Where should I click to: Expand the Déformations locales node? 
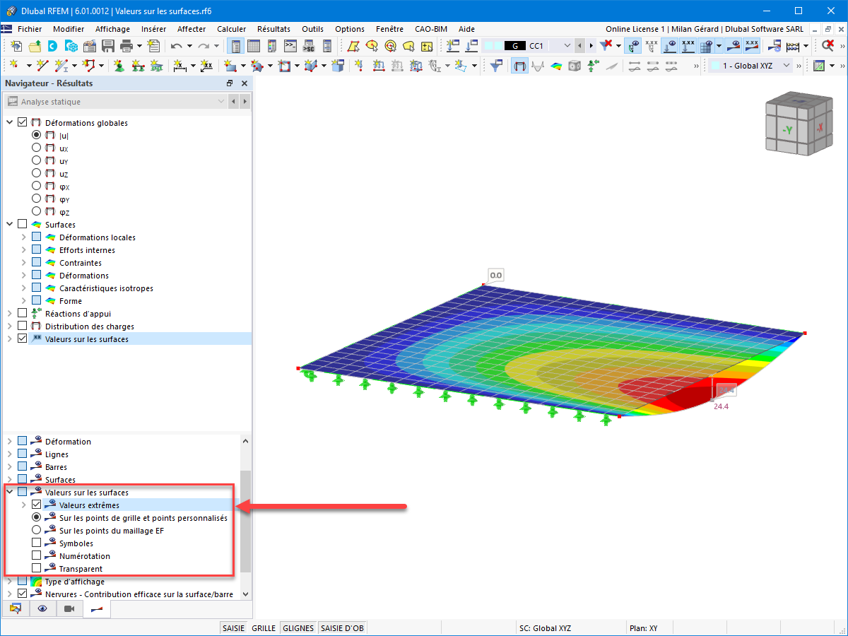point(23,237)
